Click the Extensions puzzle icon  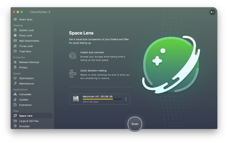15,105
